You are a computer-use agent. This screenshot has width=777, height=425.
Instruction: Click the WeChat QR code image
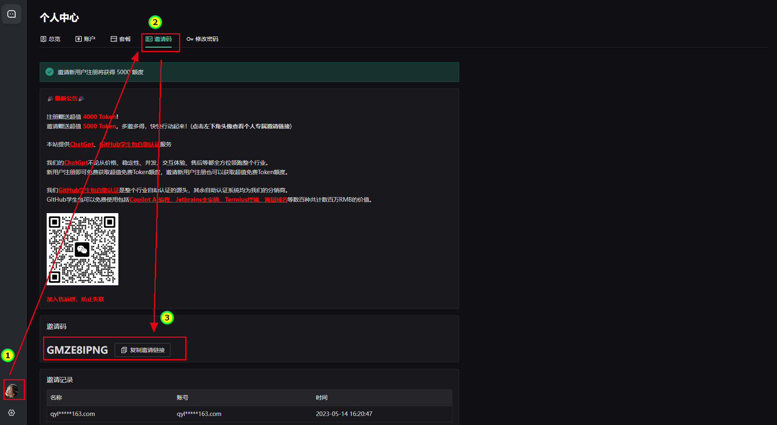(82, 249)
